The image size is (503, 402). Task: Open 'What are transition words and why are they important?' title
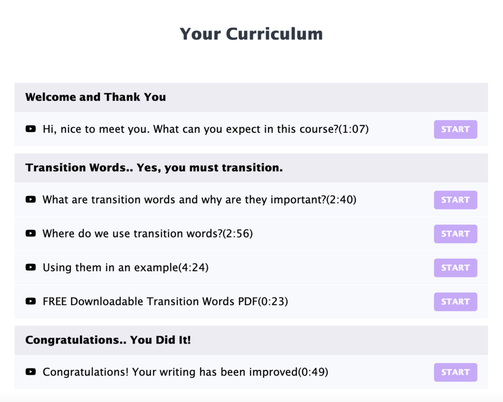pyautogui.click(x=199, y=200)
